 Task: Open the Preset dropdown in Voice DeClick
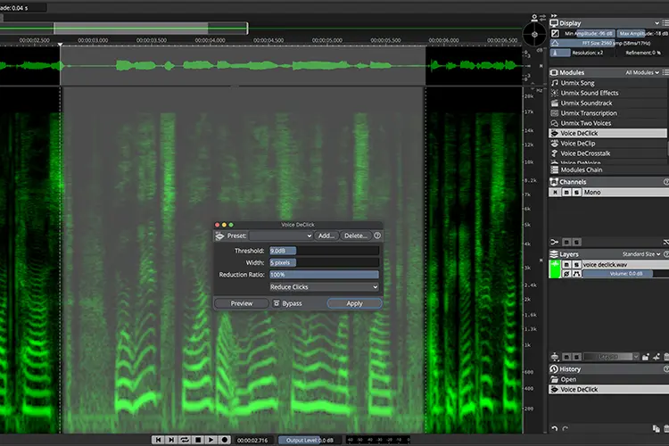281,235
